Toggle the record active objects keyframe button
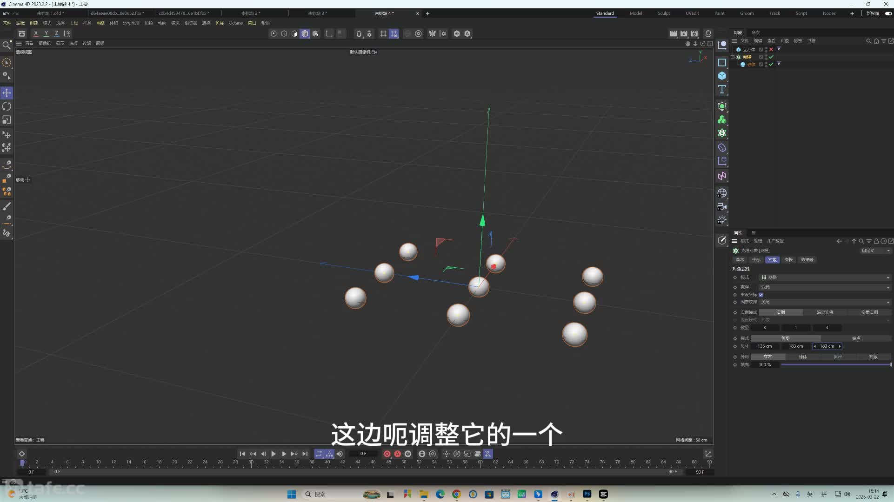This screenshot has width=894, height=502. [x=387, y=454]
